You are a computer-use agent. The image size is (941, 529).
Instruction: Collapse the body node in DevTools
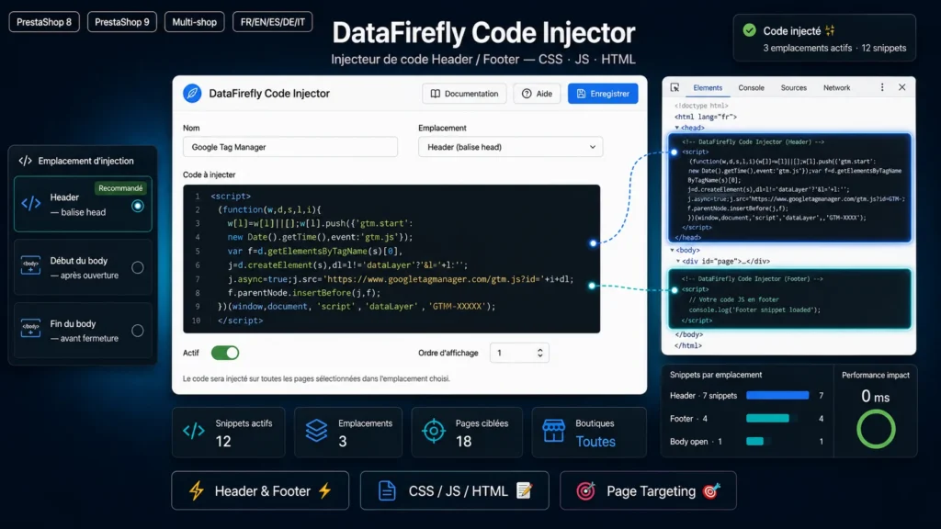[x=672, y=250]
